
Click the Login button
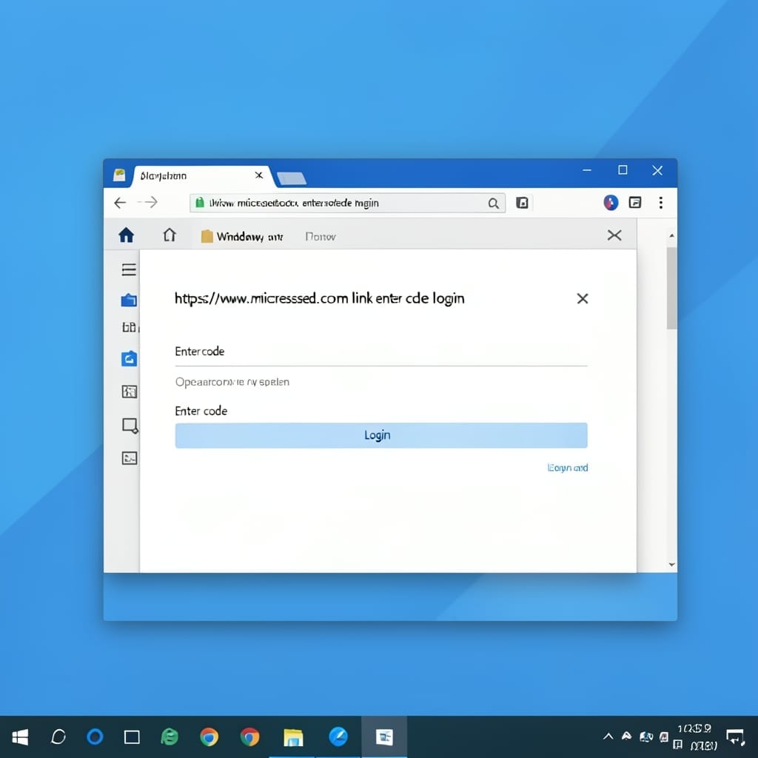(381, 435)
